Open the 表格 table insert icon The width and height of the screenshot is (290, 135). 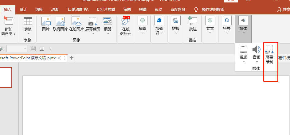pos(28,21)
